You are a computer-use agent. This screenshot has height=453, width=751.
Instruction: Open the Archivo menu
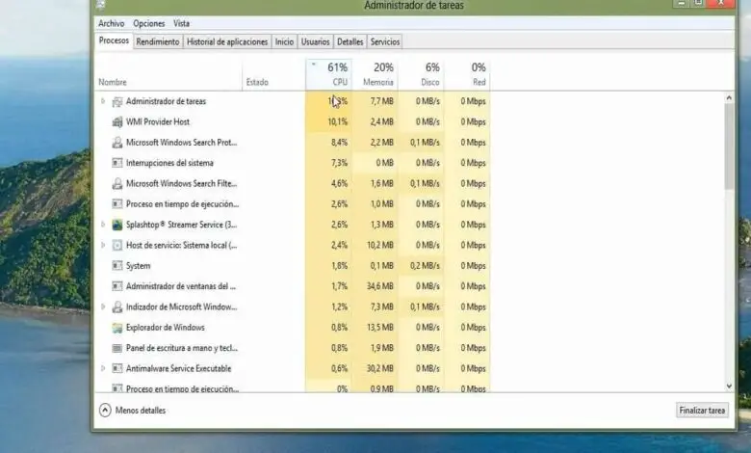pyautogui.click(x=111, y=23)
